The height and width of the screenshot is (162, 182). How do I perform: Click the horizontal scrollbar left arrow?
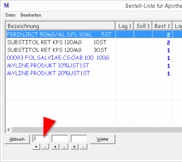[x=9, y=130]
